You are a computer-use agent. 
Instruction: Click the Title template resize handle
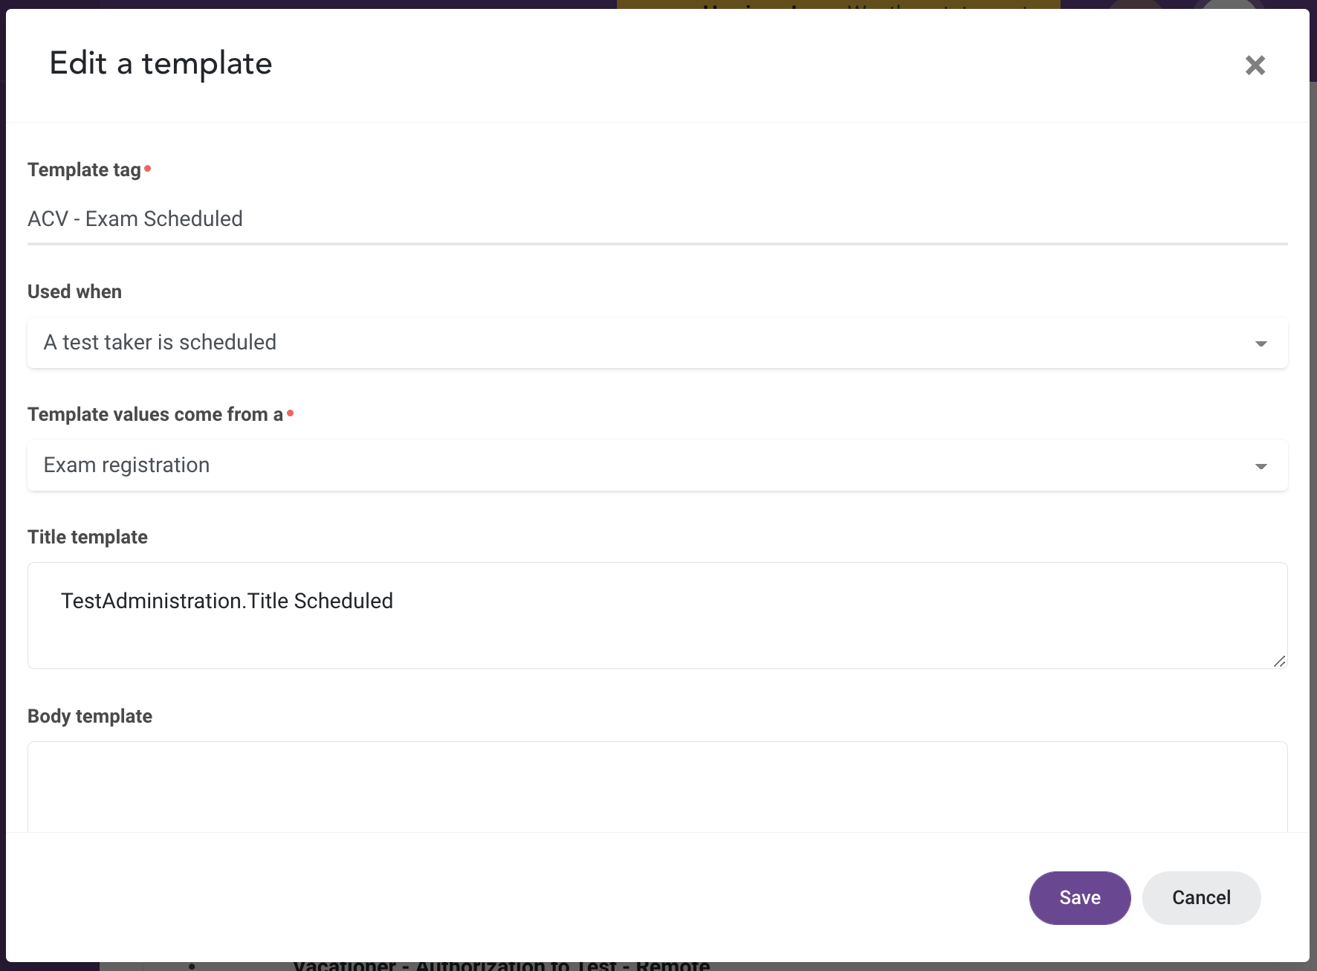click(1279, 661)
